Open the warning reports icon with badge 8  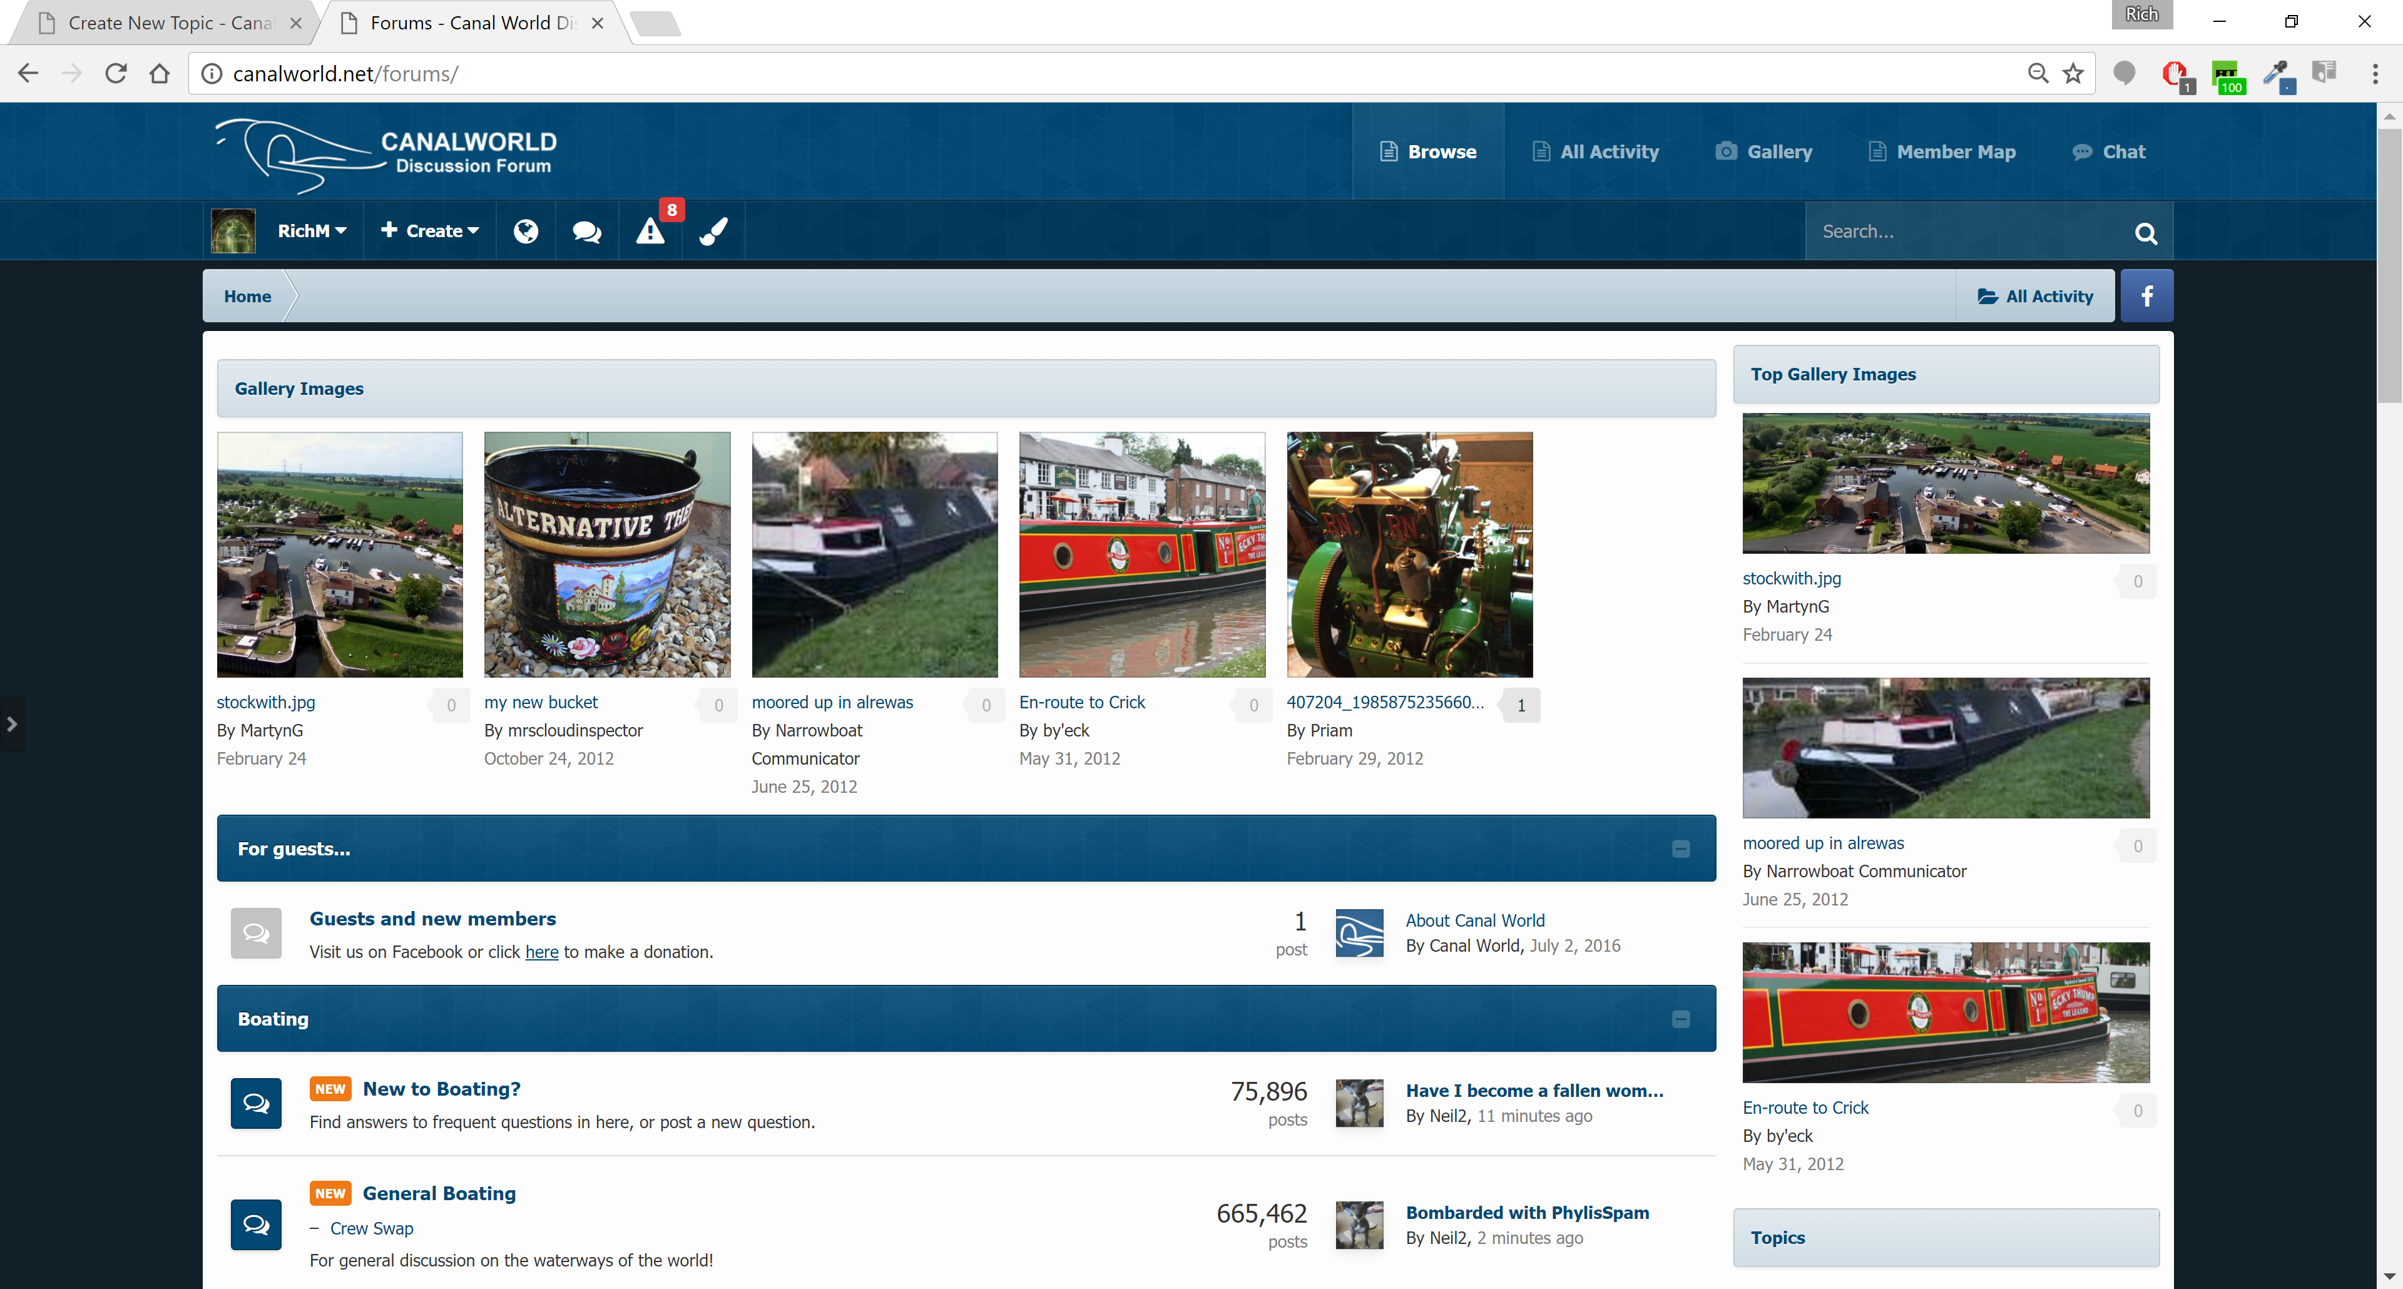coord(650,230)
